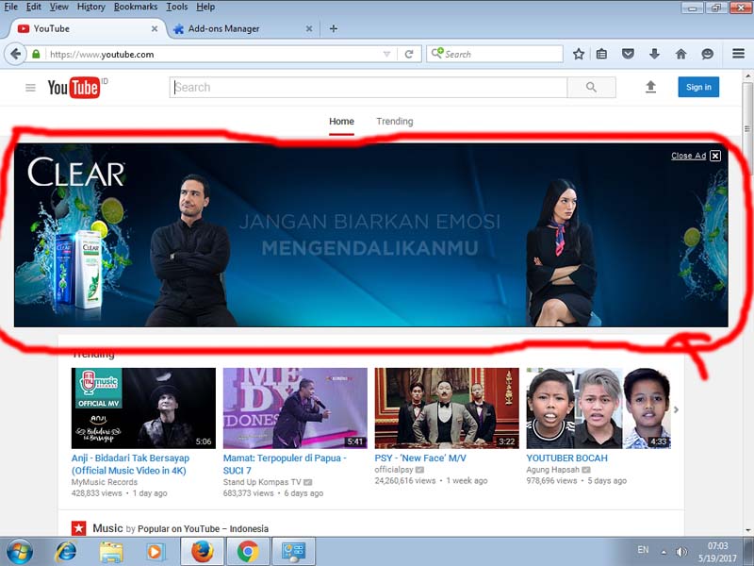Click the YouTube upload arrow icon

coord(650,87)
